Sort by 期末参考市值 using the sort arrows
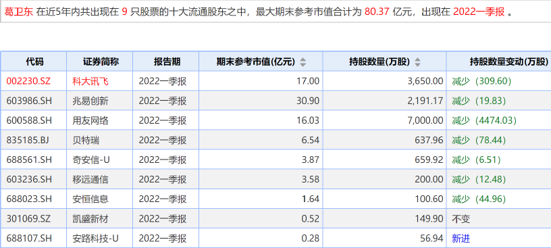551x248 pixels. click(303, 62)
